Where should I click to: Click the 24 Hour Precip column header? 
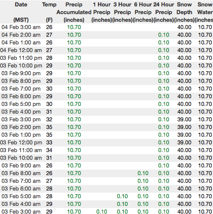tap(163, 12)
